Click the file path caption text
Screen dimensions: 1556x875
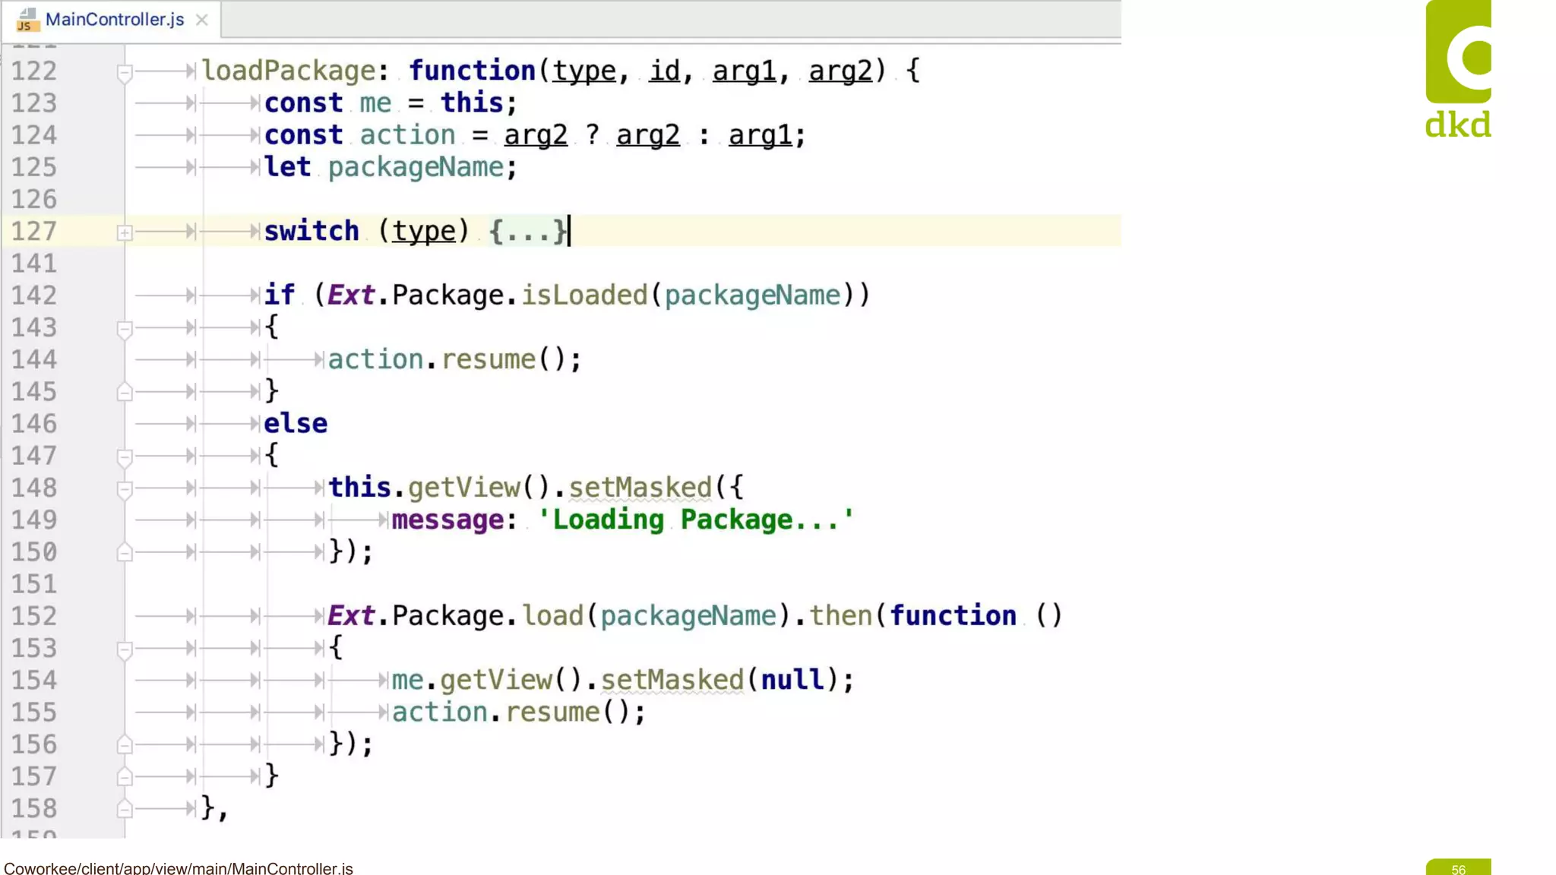coord(179,868)
